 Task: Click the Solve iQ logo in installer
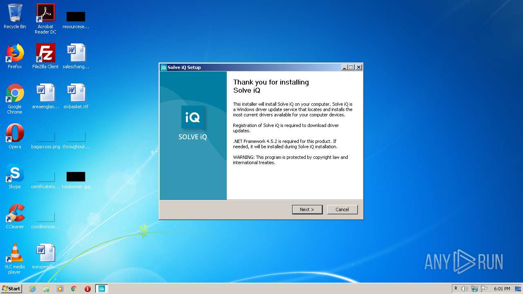[193, 118]
